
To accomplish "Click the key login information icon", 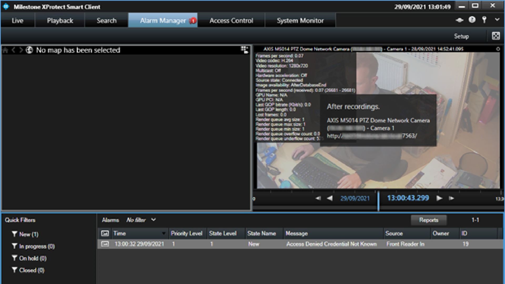I will 484,20.
